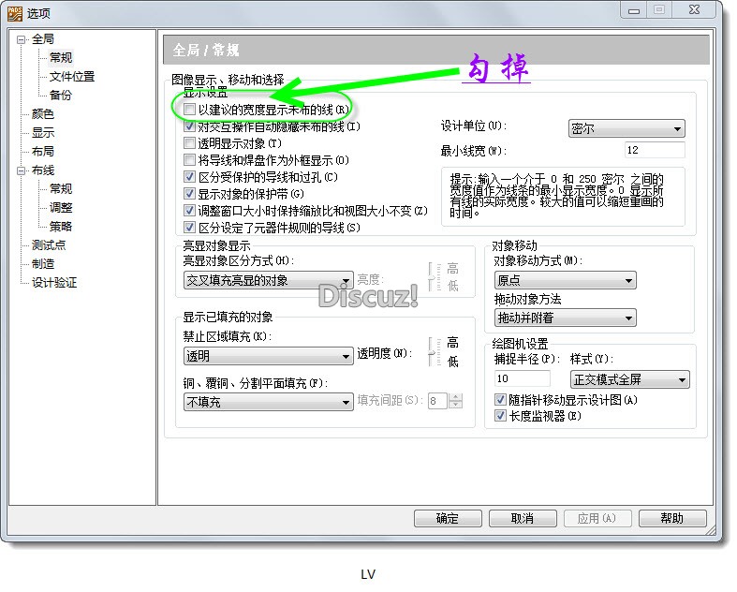Screen dimensions: 737x592
Task: Uncheck 随指针移动显示设计图 option
Action: (x=501, y=400)
